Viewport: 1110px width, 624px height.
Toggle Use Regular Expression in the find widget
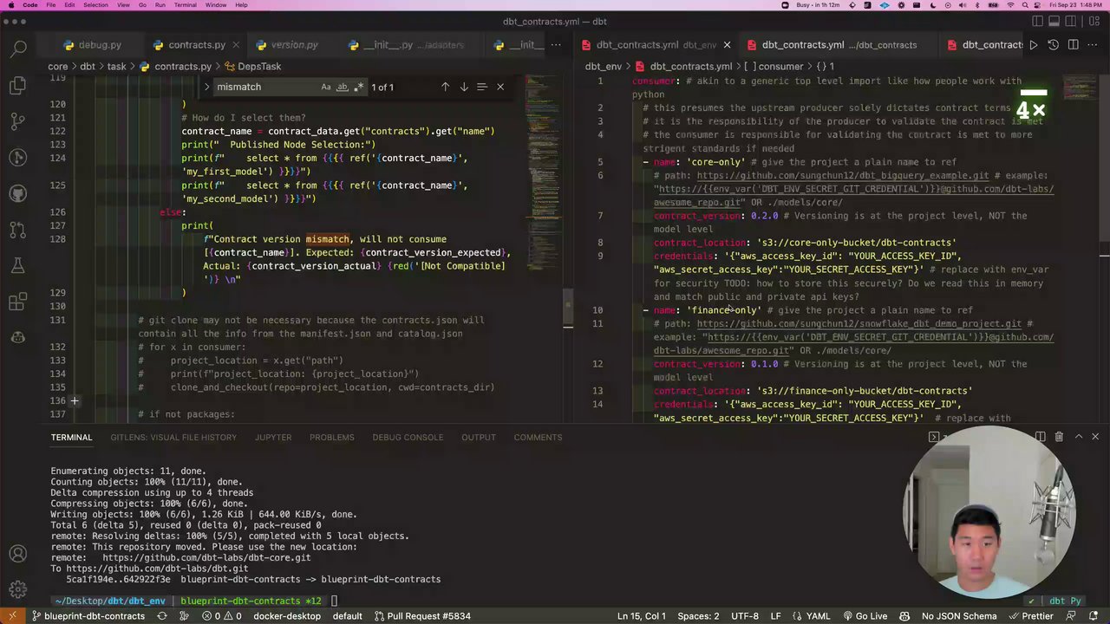359,87
